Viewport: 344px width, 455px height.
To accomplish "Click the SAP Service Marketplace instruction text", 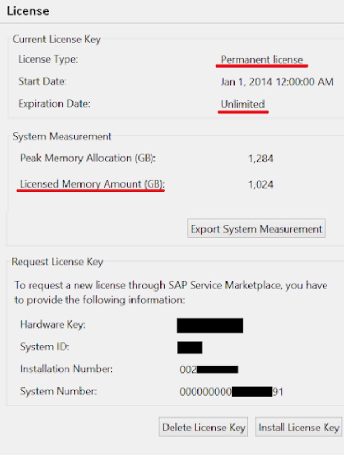I will point(171,293).
